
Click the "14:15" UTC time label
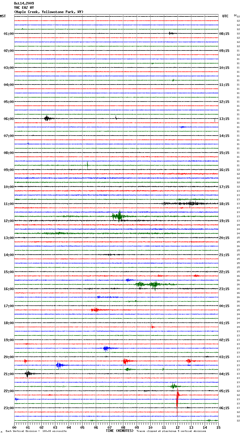[x=224, y=136]
